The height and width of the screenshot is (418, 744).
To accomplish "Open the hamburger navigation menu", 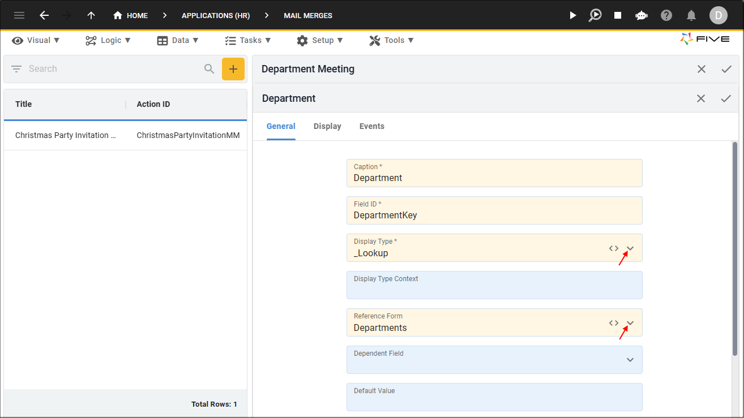I will point(19,15).
